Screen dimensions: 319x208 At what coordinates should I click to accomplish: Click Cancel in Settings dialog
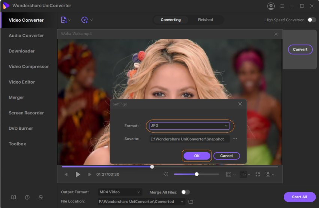click(226, 156)
